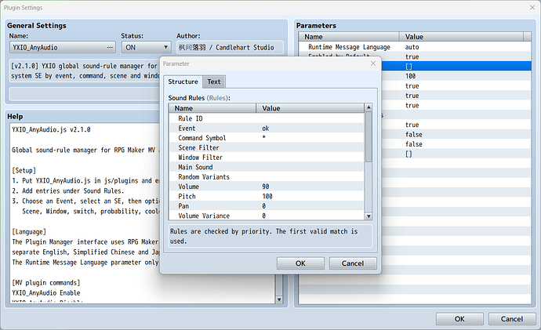Click Parameters Name column header

349,37
